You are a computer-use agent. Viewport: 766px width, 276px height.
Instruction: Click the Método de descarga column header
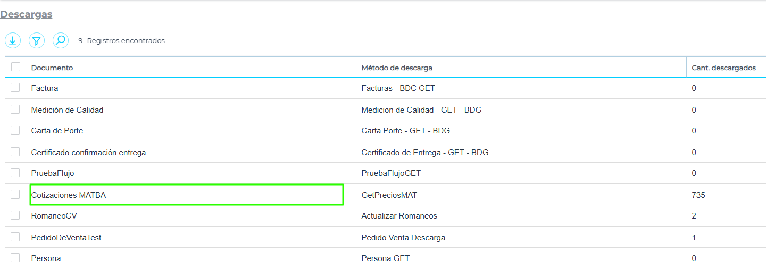(x=397, y=68)
